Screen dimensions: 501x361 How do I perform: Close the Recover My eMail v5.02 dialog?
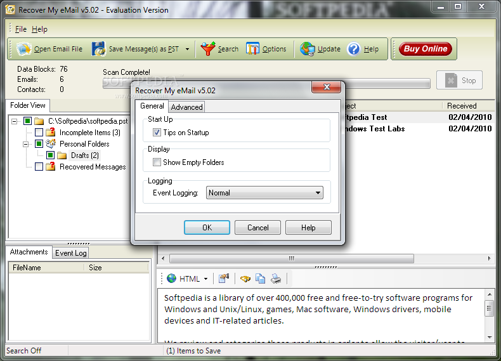pos(326,87)
